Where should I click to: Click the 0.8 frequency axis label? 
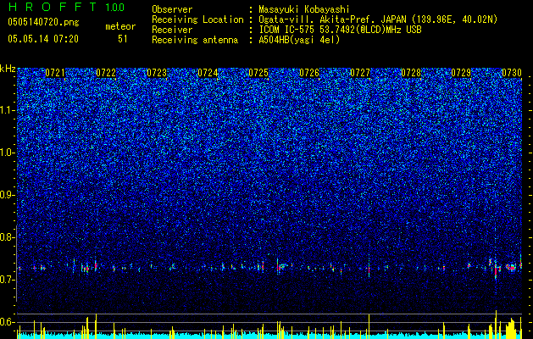[8, 237]
